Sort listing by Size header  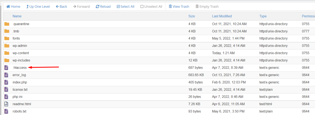click(x=191, y=16)
